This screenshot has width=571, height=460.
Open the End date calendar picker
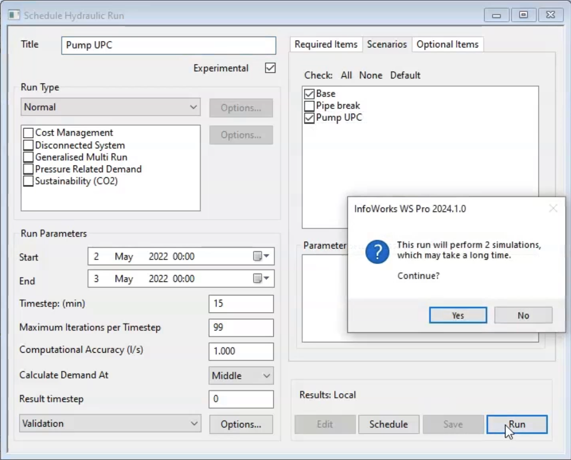261,278
